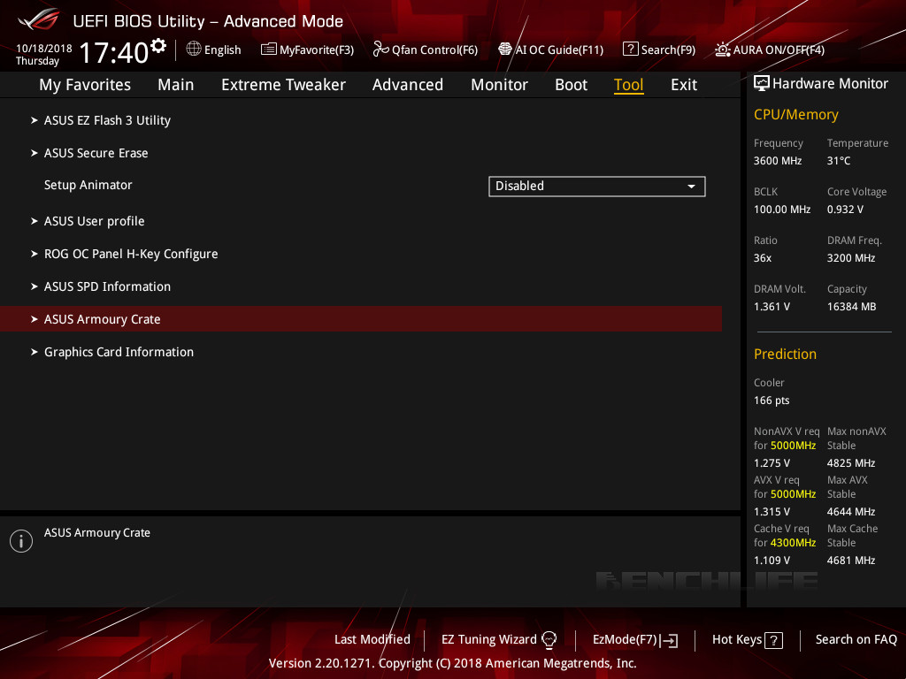Viewport: 906px width, 679px height.
Task: Launch AI OC Guide(F11)
Action: coord(550,50)
